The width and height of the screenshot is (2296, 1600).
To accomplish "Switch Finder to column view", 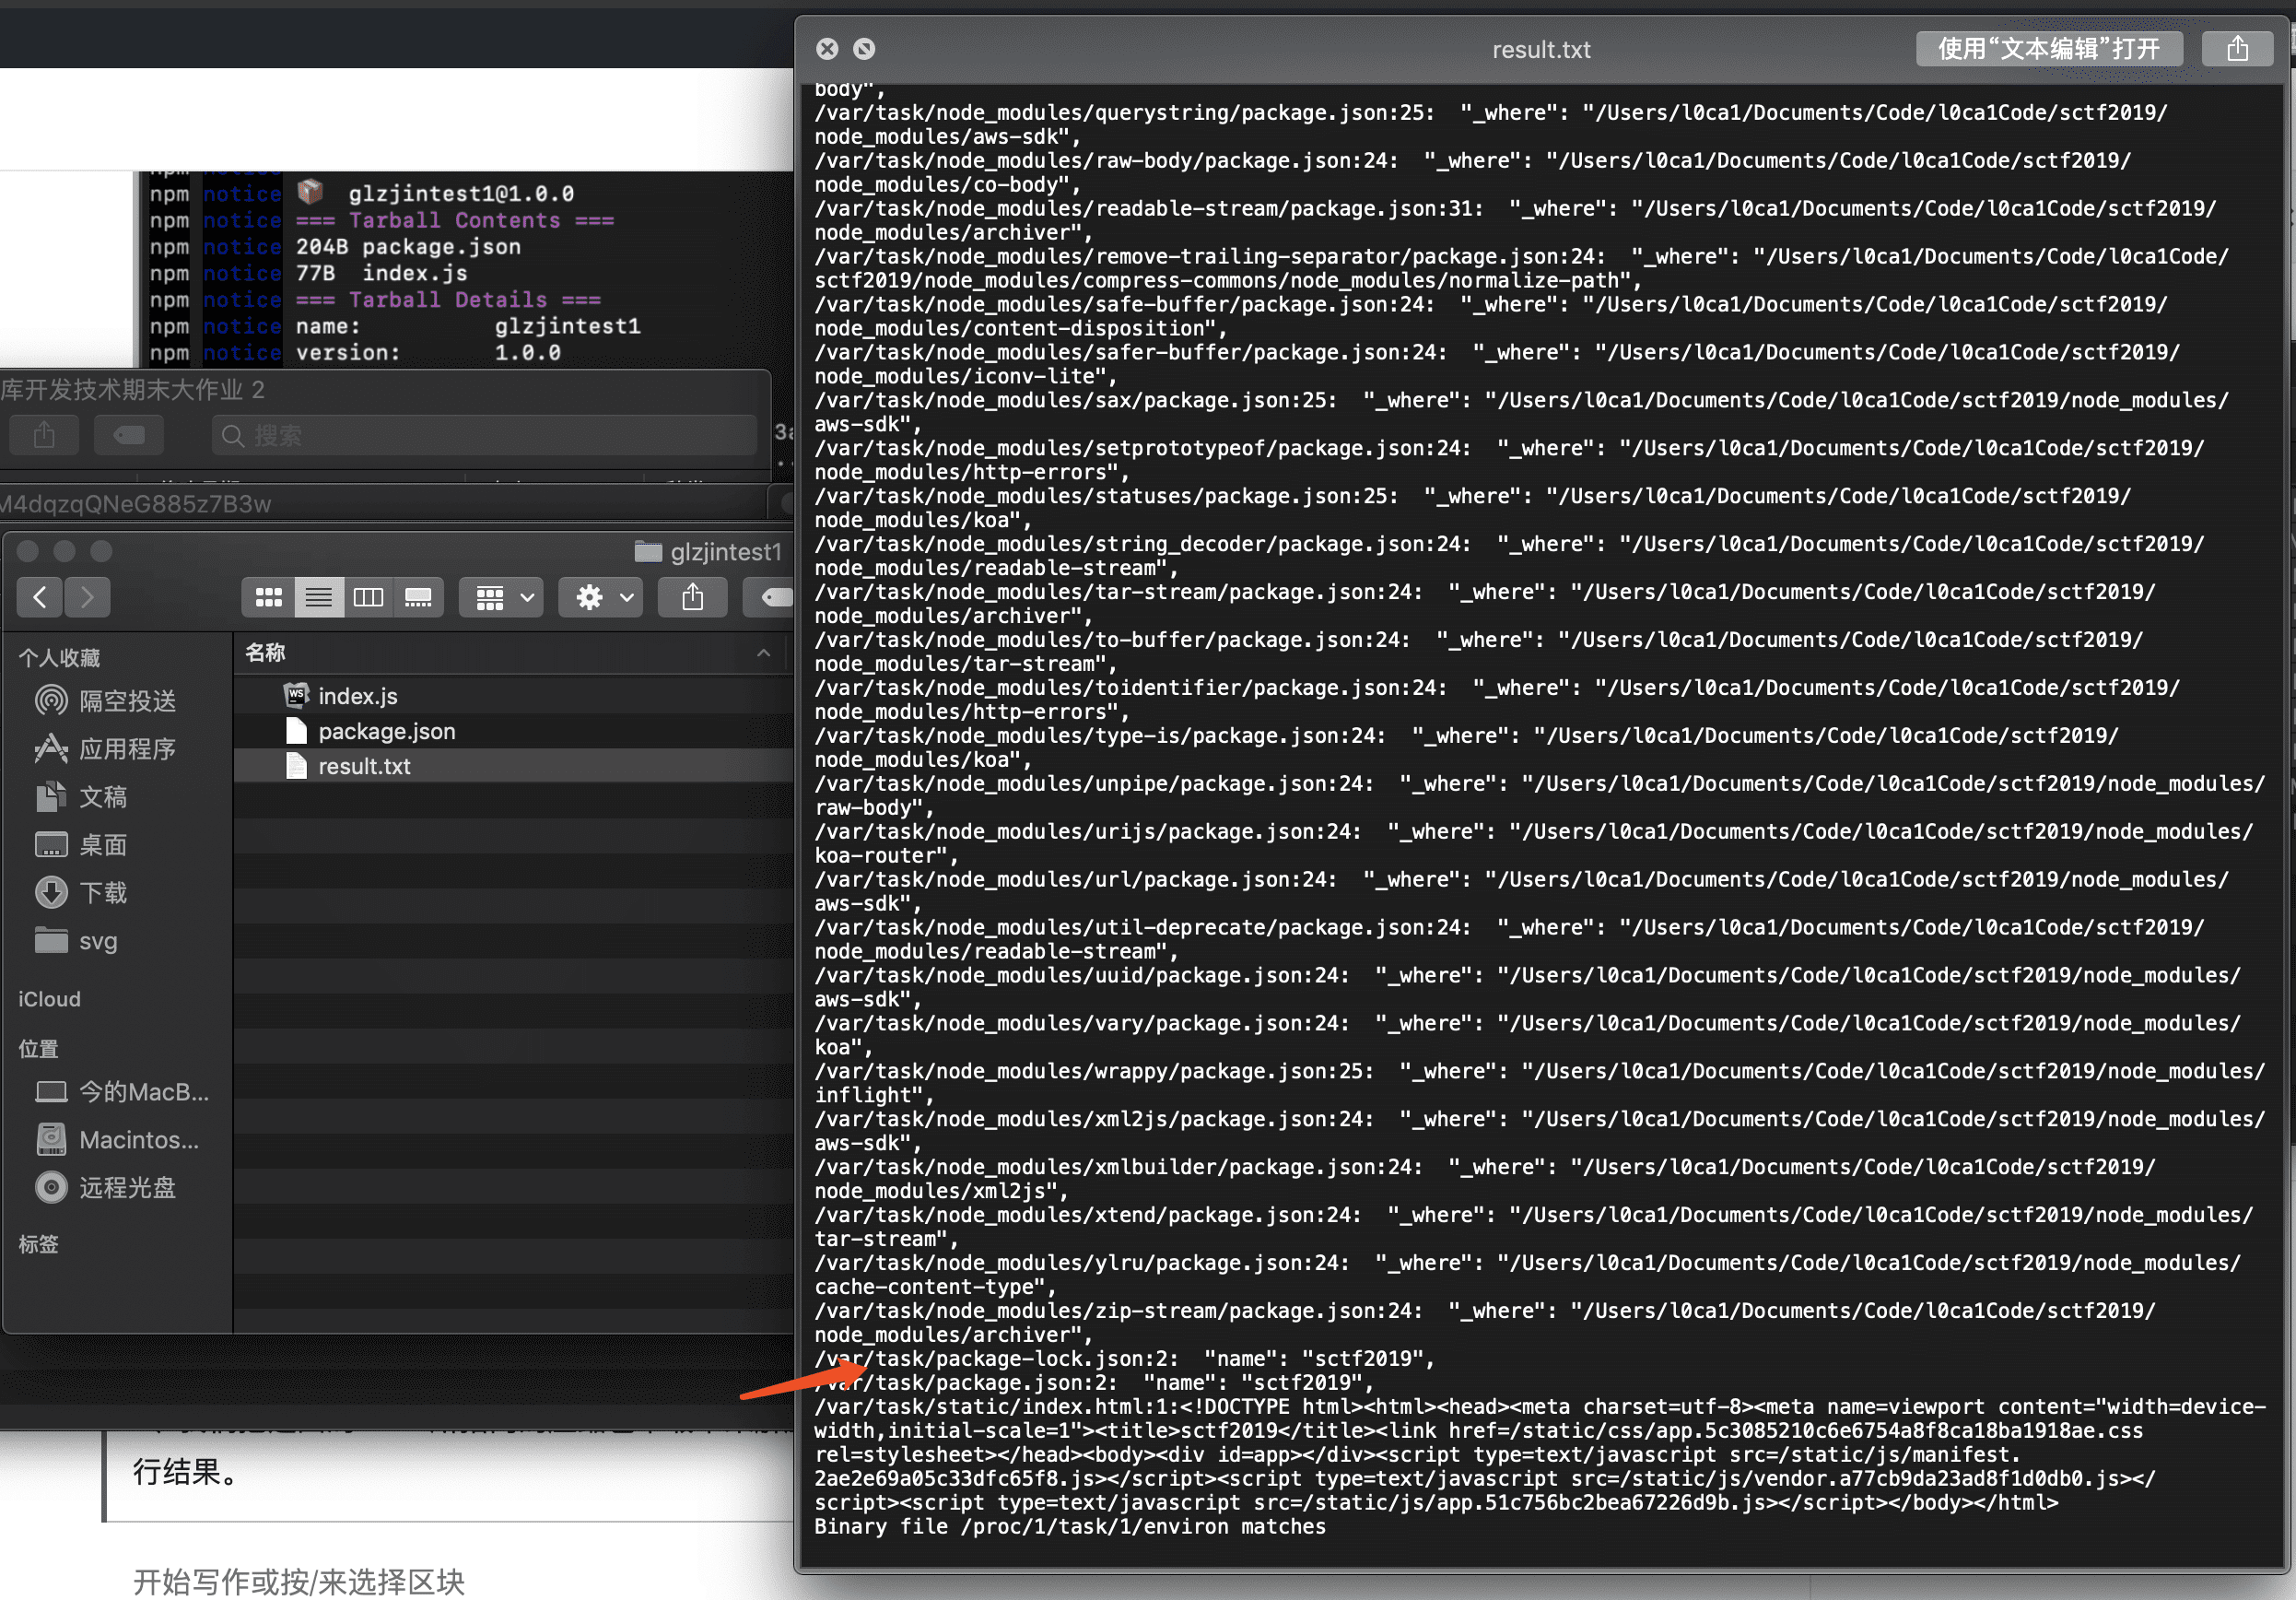I will (368, 597).
